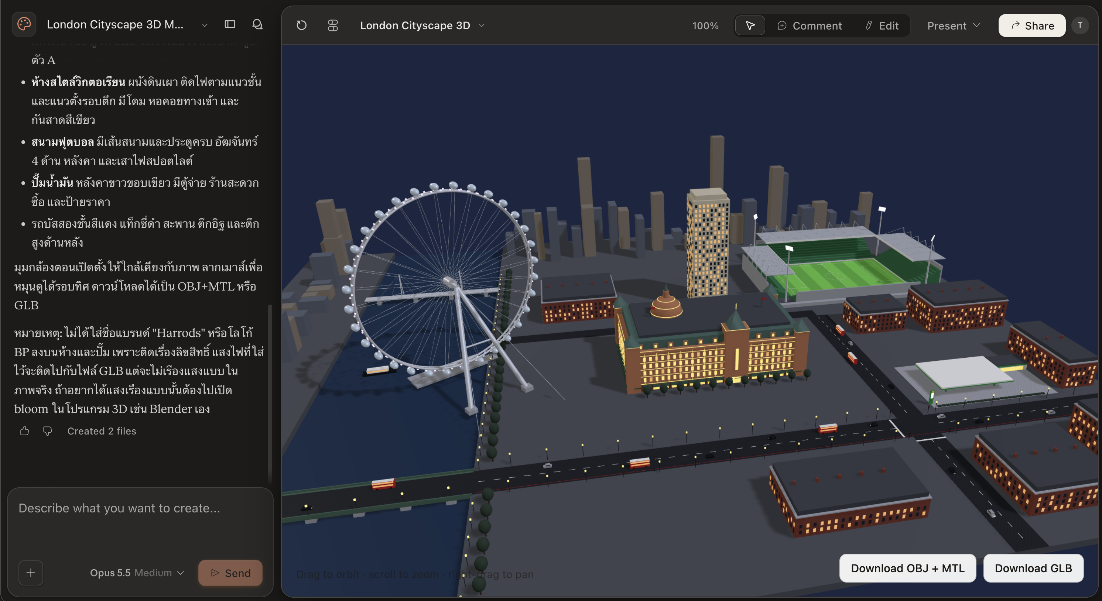Click the app logo palette icon
Screen dimensions: 1102x601
click(x=24, y=24)
